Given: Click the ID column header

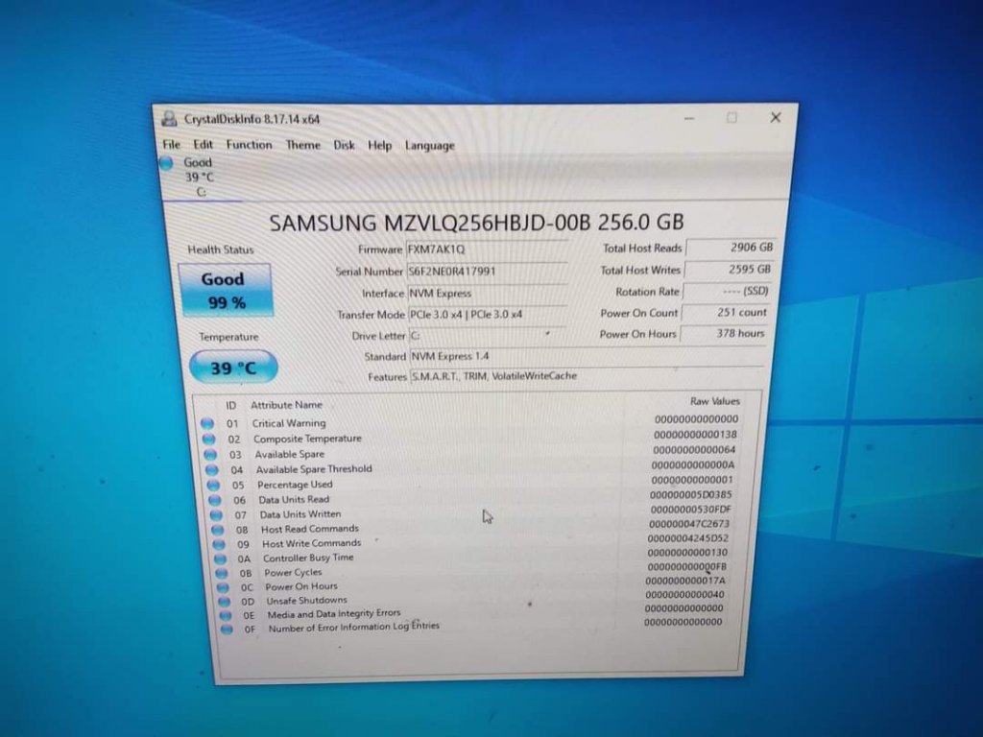Looking at the screenshot, I should [230, 406].
